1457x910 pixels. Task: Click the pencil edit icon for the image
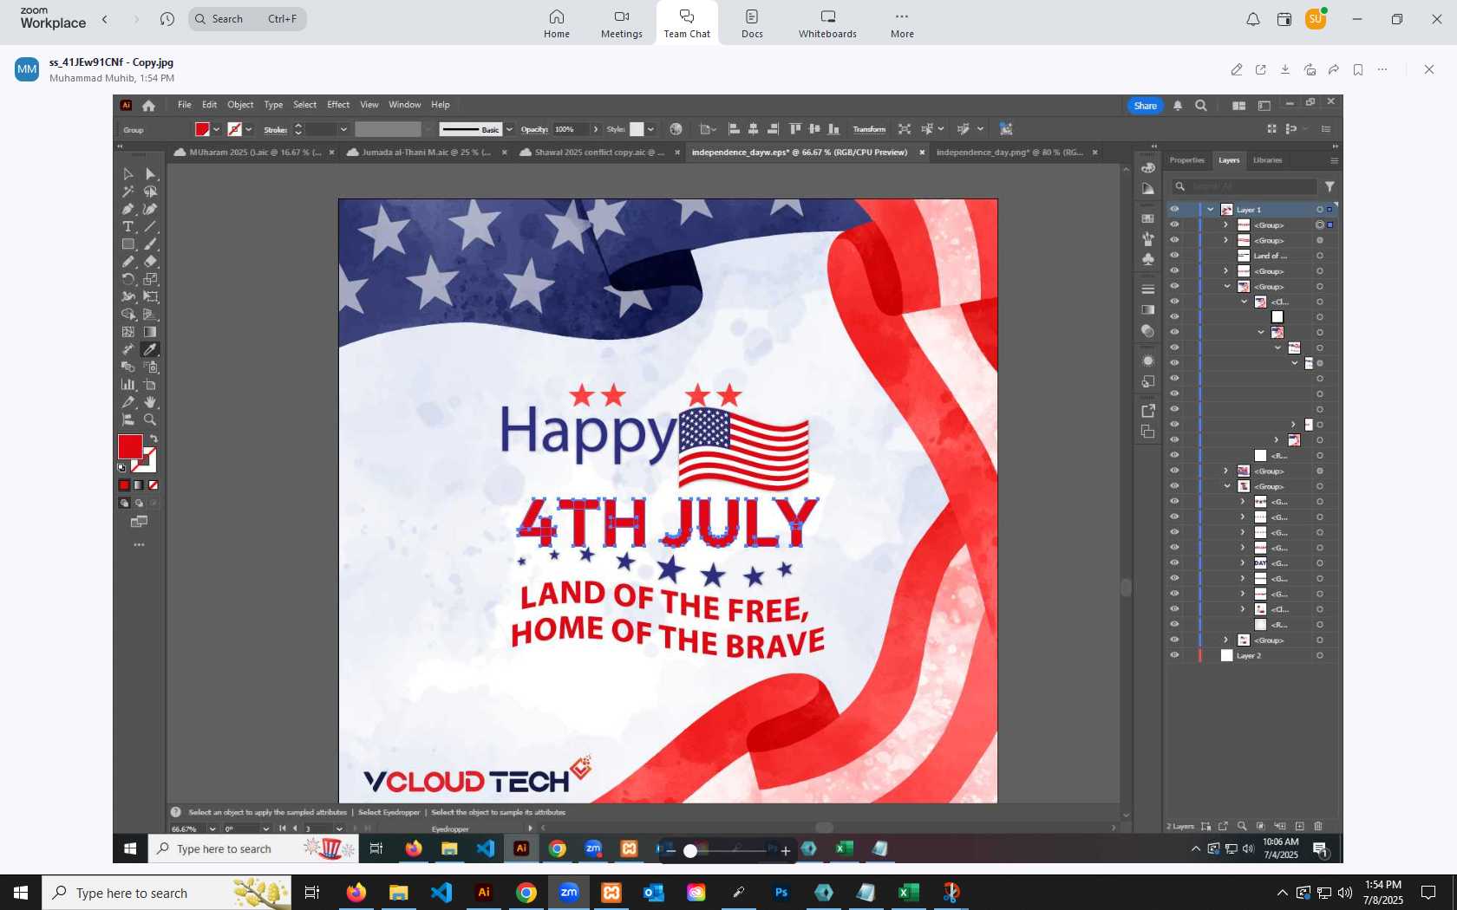[x=1237, y=70]
